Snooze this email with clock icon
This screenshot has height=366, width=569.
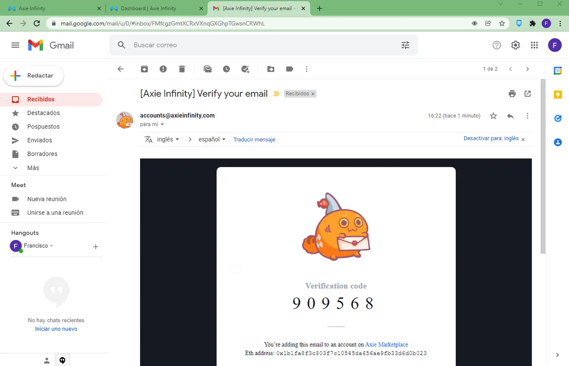(226, 69)
